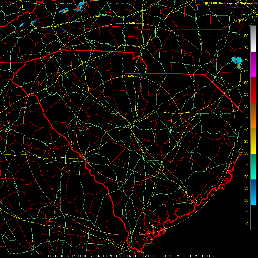Click the 25 JUN 25 date in the footer
This screenshot has width=258, height=258.
[188, 256]
